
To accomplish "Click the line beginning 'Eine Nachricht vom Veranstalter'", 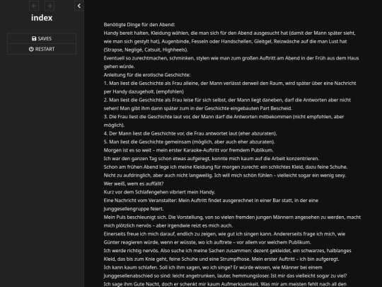I will click(211, 205).
